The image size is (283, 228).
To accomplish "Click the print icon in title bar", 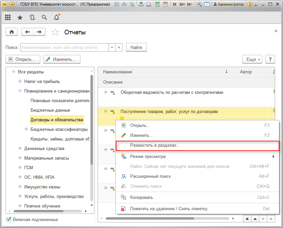I will (124, 4).
